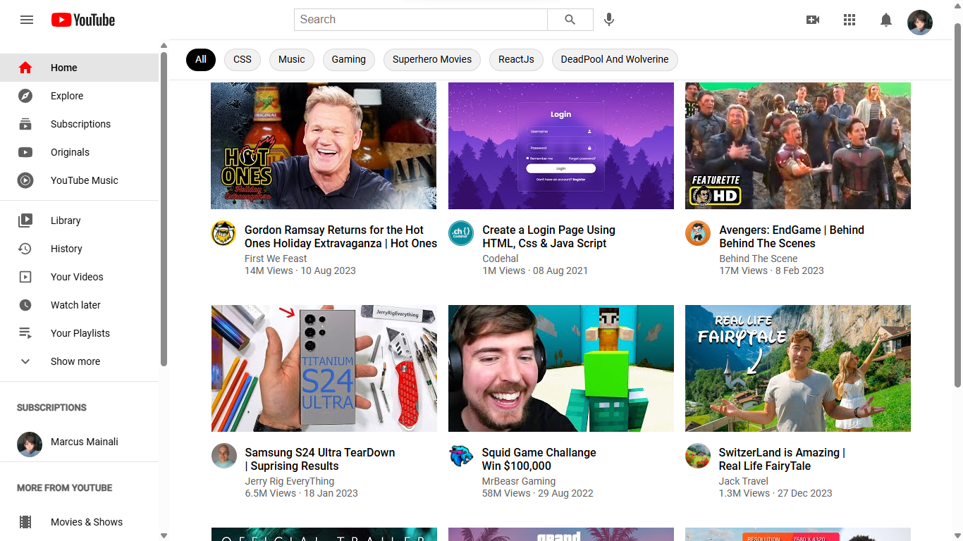Open the notifications bell
This screenshot has width=963, height=541.
click(x=886, y=20)
